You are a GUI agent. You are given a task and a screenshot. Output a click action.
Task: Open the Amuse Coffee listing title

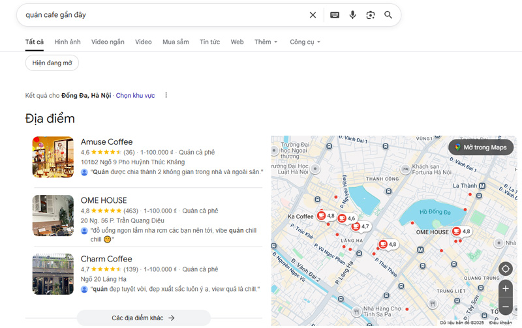[x=106, y=142]
